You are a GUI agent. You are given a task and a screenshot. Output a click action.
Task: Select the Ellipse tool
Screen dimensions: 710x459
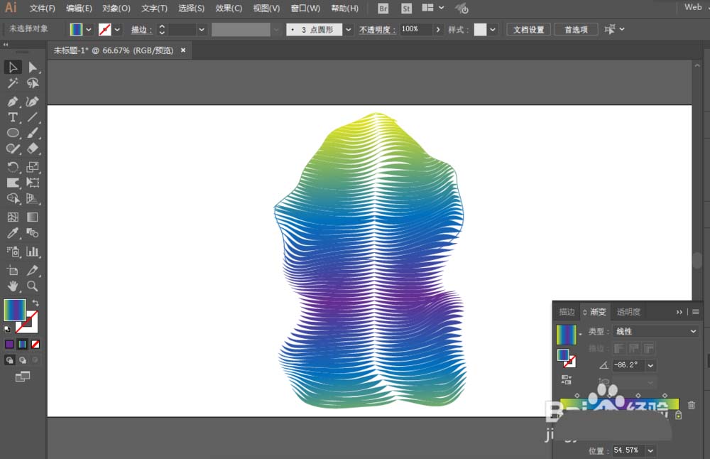point(13,133)
